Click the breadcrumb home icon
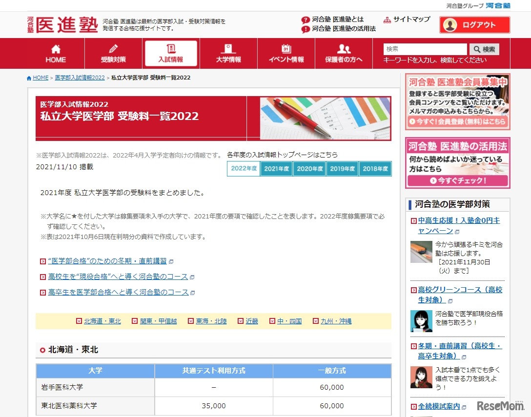Viewport: 531px width, 417px height. click(x=28, y=77)
